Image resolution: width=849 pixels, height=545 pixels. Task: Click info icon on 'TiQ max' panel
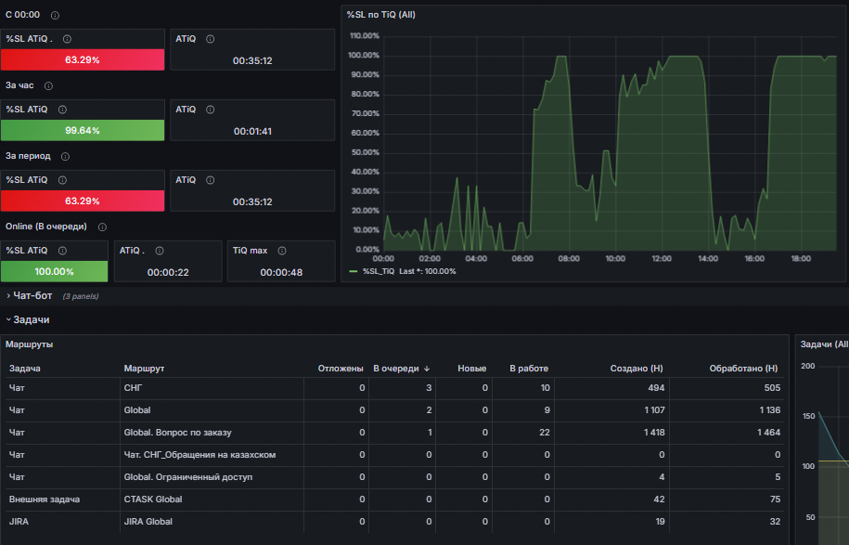point(281,251)
